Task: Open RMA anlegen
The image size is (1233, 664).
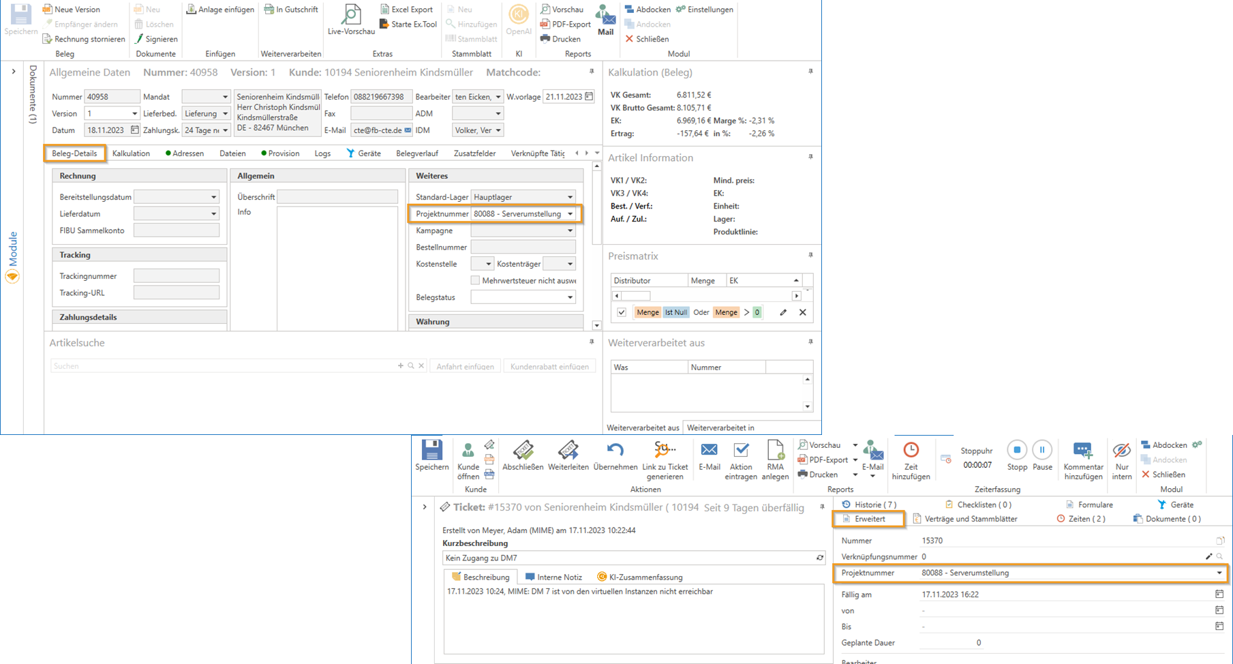Action: (x=775, y=460)
